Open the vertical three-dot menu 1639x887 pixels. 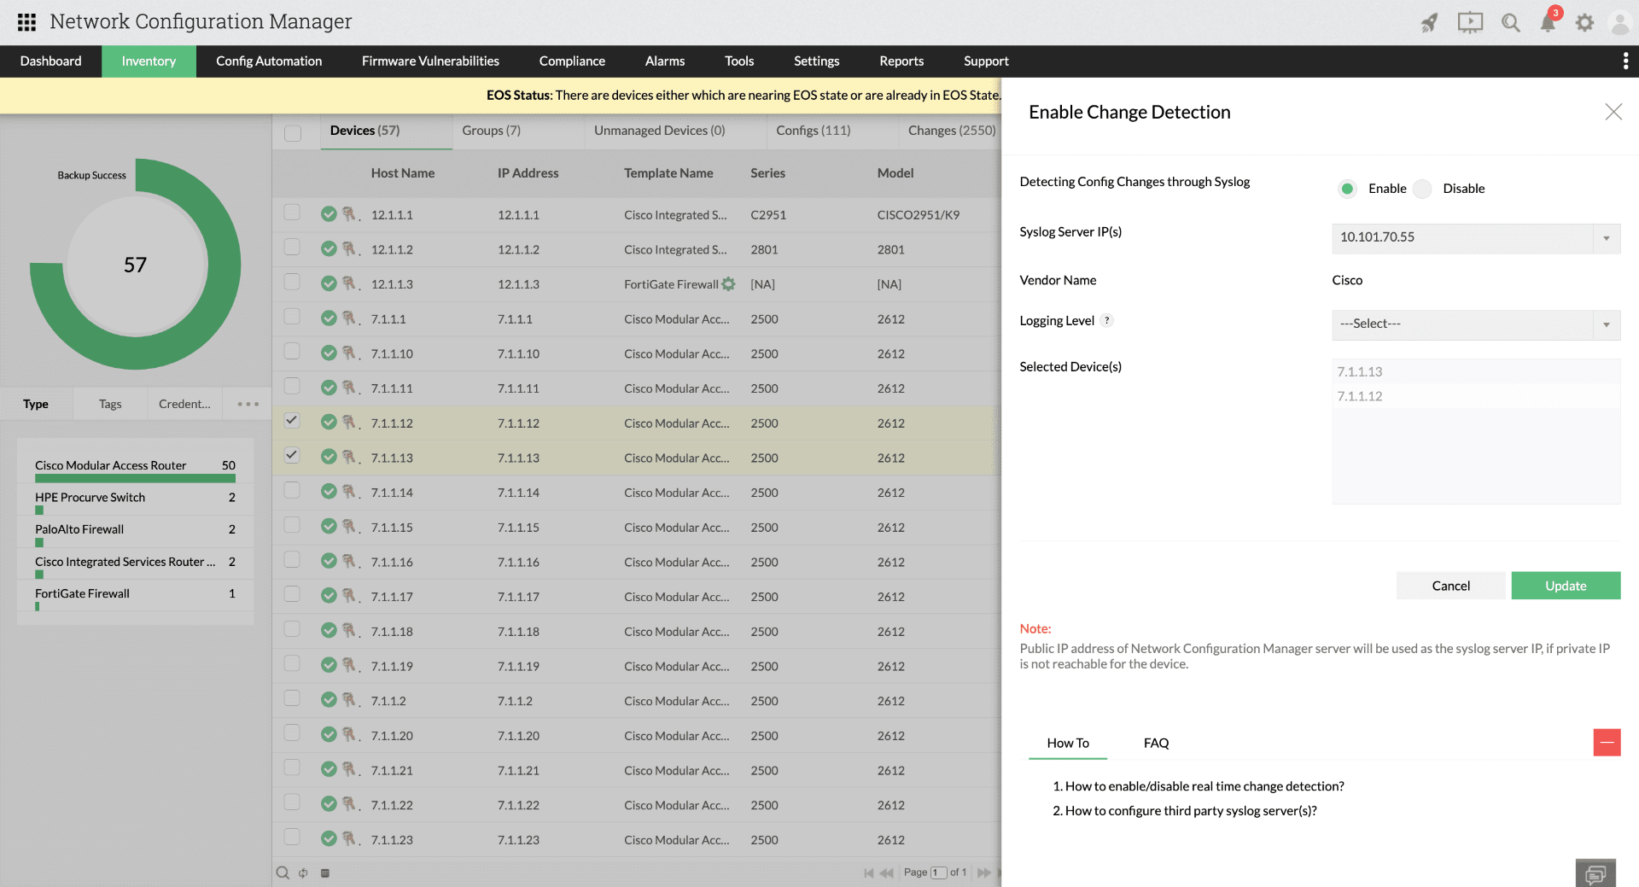click(x=1625, y=61)
